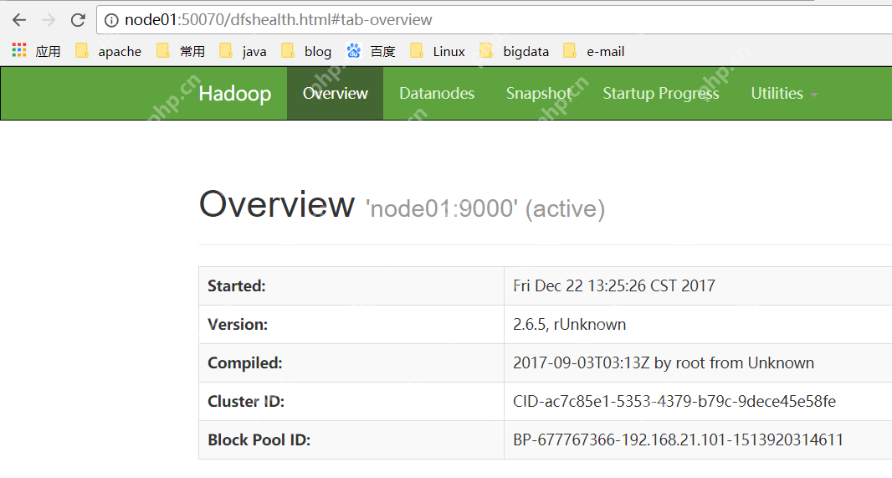892x478 pixels.
Task: Open the blog bookmark folder
Action: coord(306,51)
